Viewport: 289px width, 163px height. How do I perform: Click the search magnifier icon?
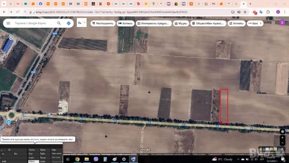click(59, 23)
